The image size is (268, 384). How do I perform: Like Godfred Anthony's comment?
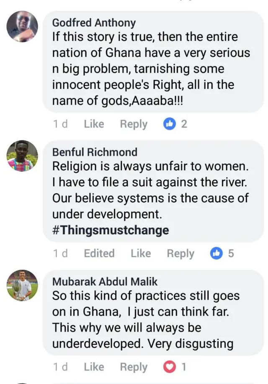pos(93,123)
